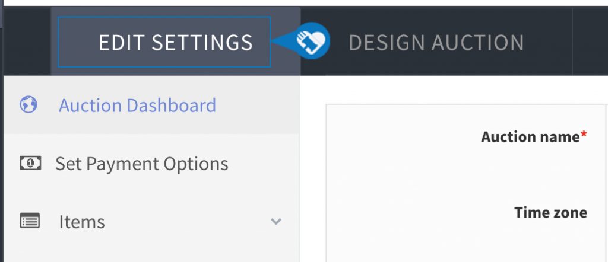Click the list icon next to Items
The image size is (608, 262).
coord(30,221)
